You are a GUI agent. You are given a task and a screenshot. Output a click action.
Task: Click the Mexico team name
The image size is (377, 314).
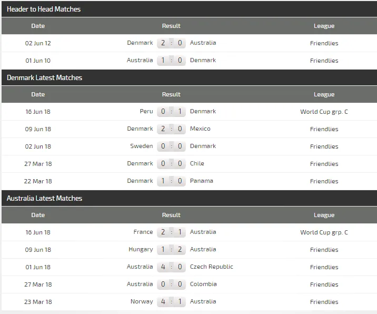coord(200,129)
